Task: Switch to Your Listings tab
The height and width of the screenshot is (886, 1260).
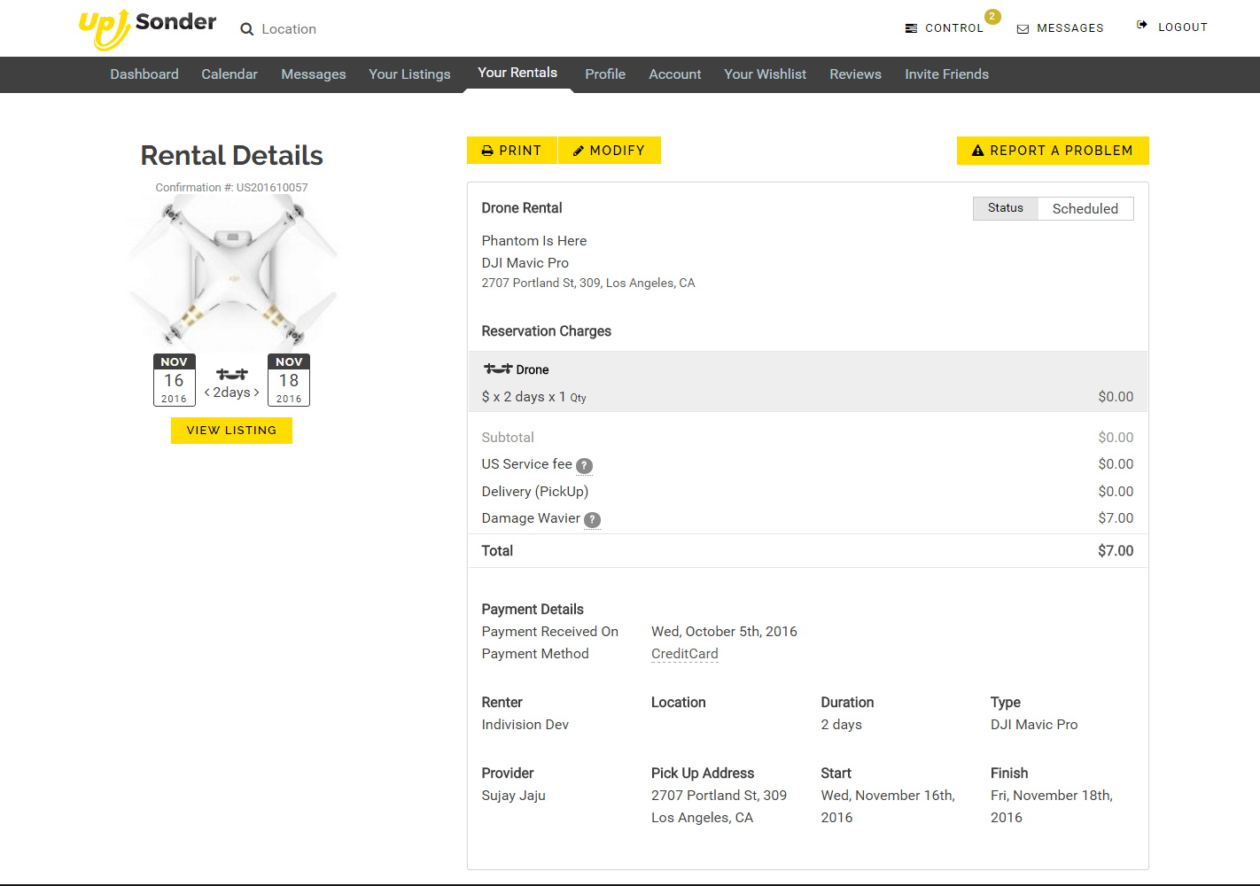Action: click(409, 74)
